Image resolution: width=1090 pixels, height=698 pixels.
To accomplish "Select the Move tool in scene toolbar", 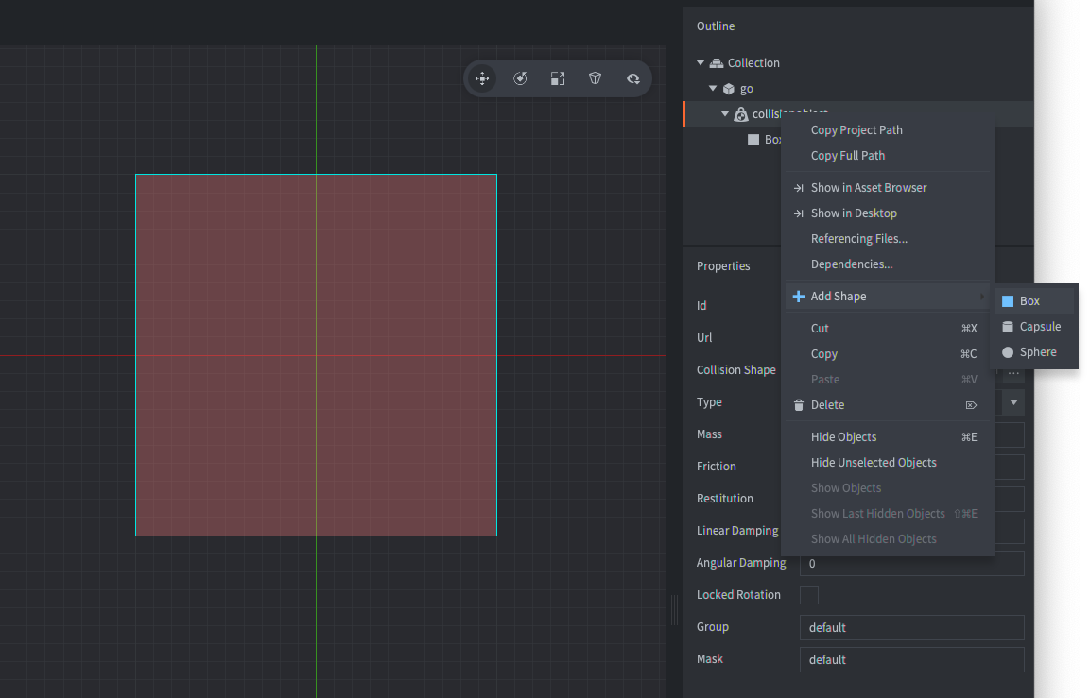I will (482, 78).
